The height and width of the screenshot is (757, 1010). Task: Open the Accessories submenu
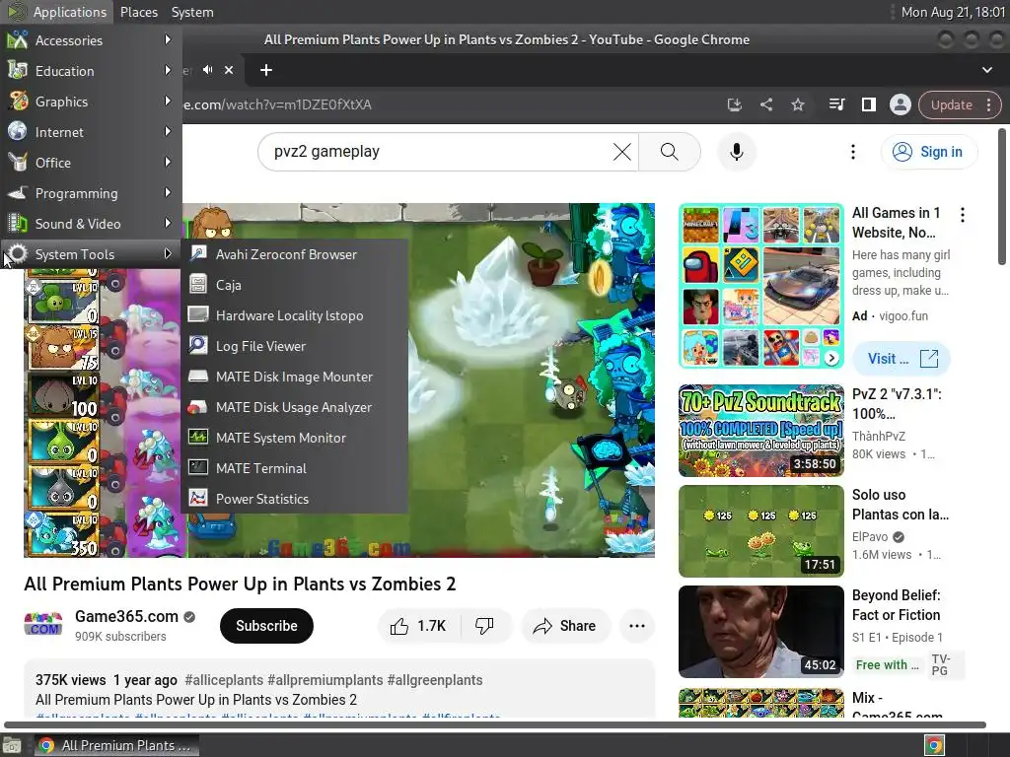coord(91,40)
